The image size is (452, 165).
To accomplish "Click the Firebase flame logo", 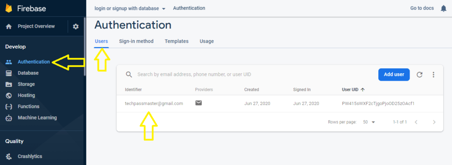I will pos(9,8).
